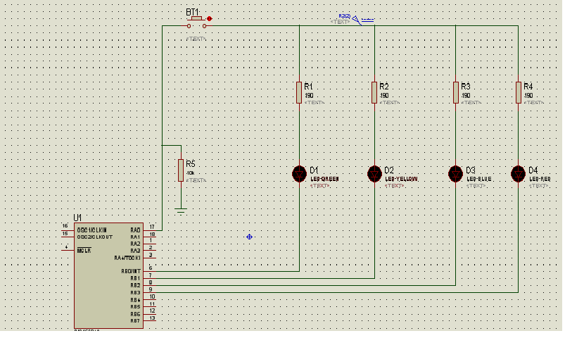Click the <TEXT> placeholder under LED-GREEN
Image resolution: width=565 pixels, height=338 pixels.
[320, 186]
